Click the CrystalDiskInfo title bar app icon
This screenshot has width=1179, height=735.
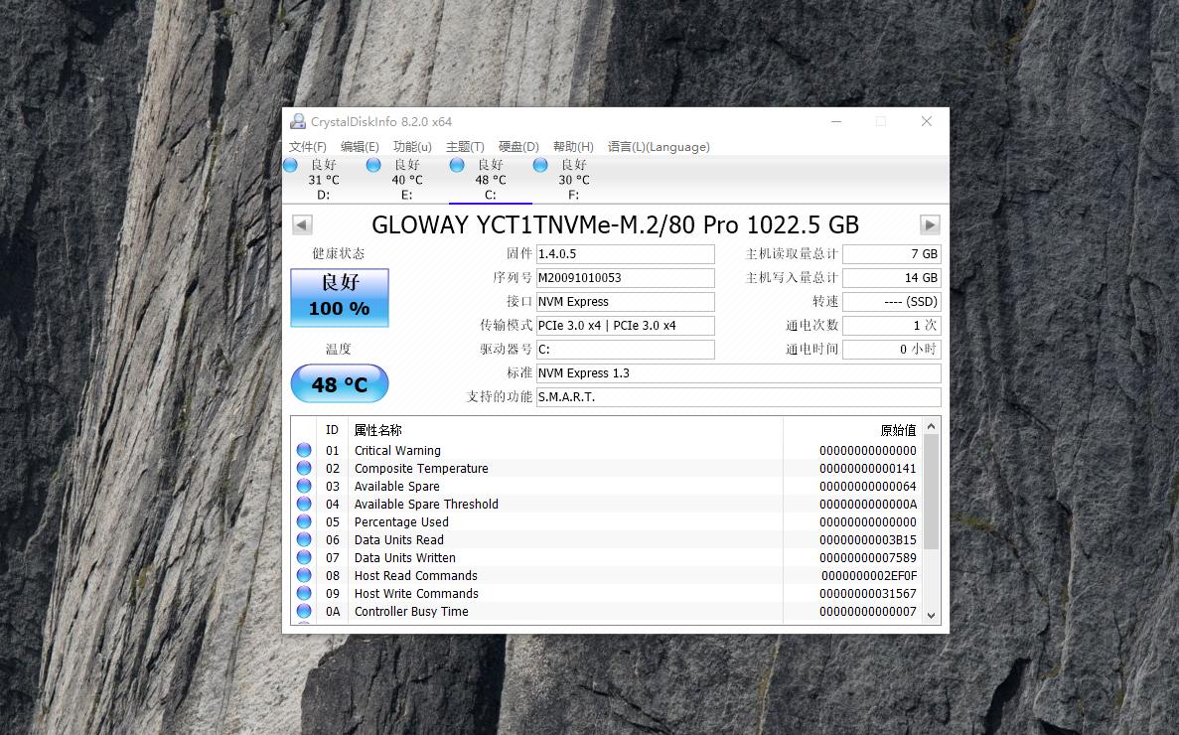click(298, 122)
